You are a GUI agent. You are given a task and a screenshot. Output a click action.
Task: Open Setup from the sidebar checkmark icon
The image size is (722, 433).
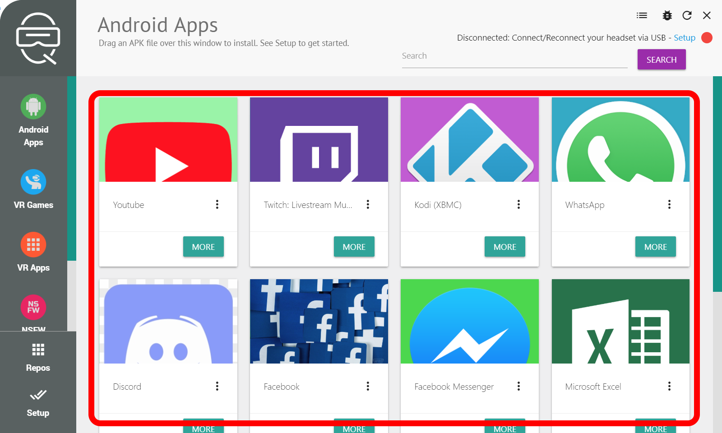point(38,396)
